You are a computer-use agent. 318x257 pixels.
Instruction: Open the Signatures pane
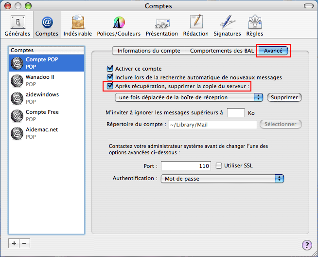(x=227, y=25)
